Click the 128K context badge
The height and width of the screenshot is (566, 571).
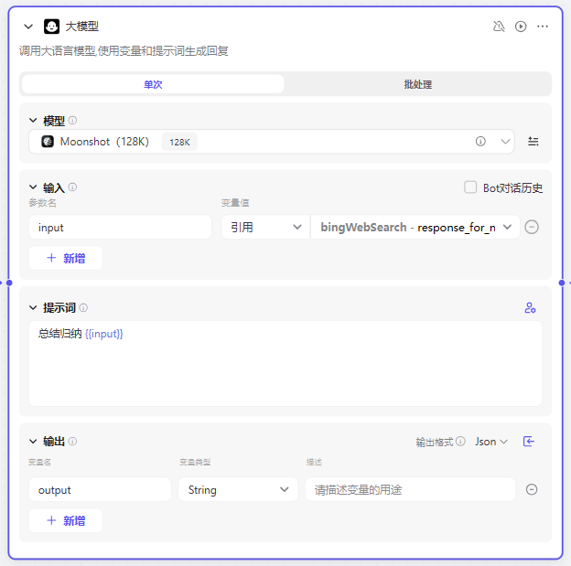point(179,142)
